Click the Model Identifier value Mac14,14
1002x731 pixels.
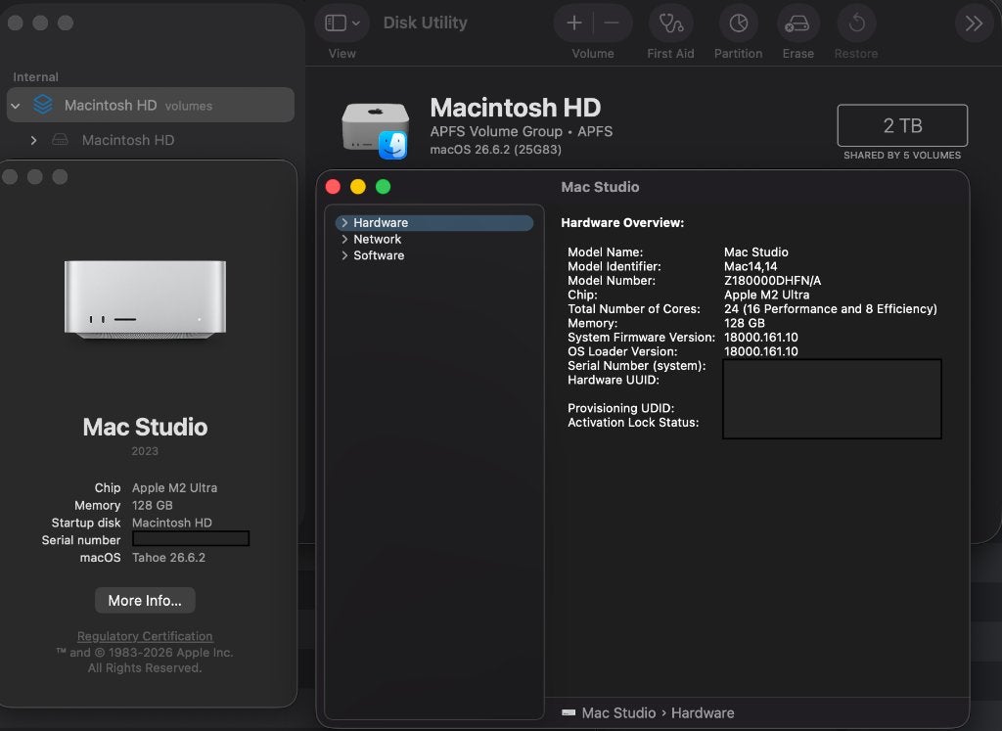751,266
